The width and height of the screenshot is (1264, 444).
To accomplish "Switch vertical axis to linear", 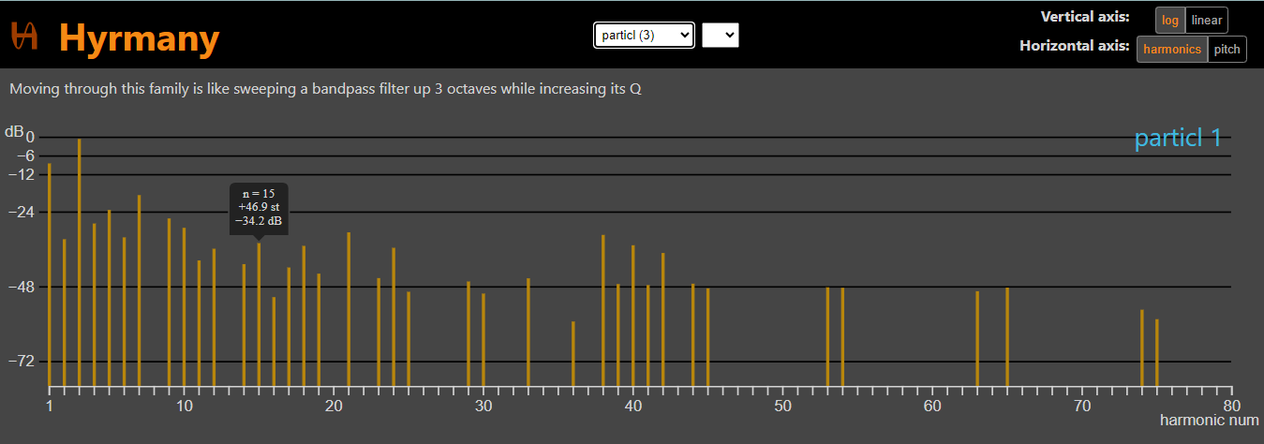I will click(x=1207, y=21).
